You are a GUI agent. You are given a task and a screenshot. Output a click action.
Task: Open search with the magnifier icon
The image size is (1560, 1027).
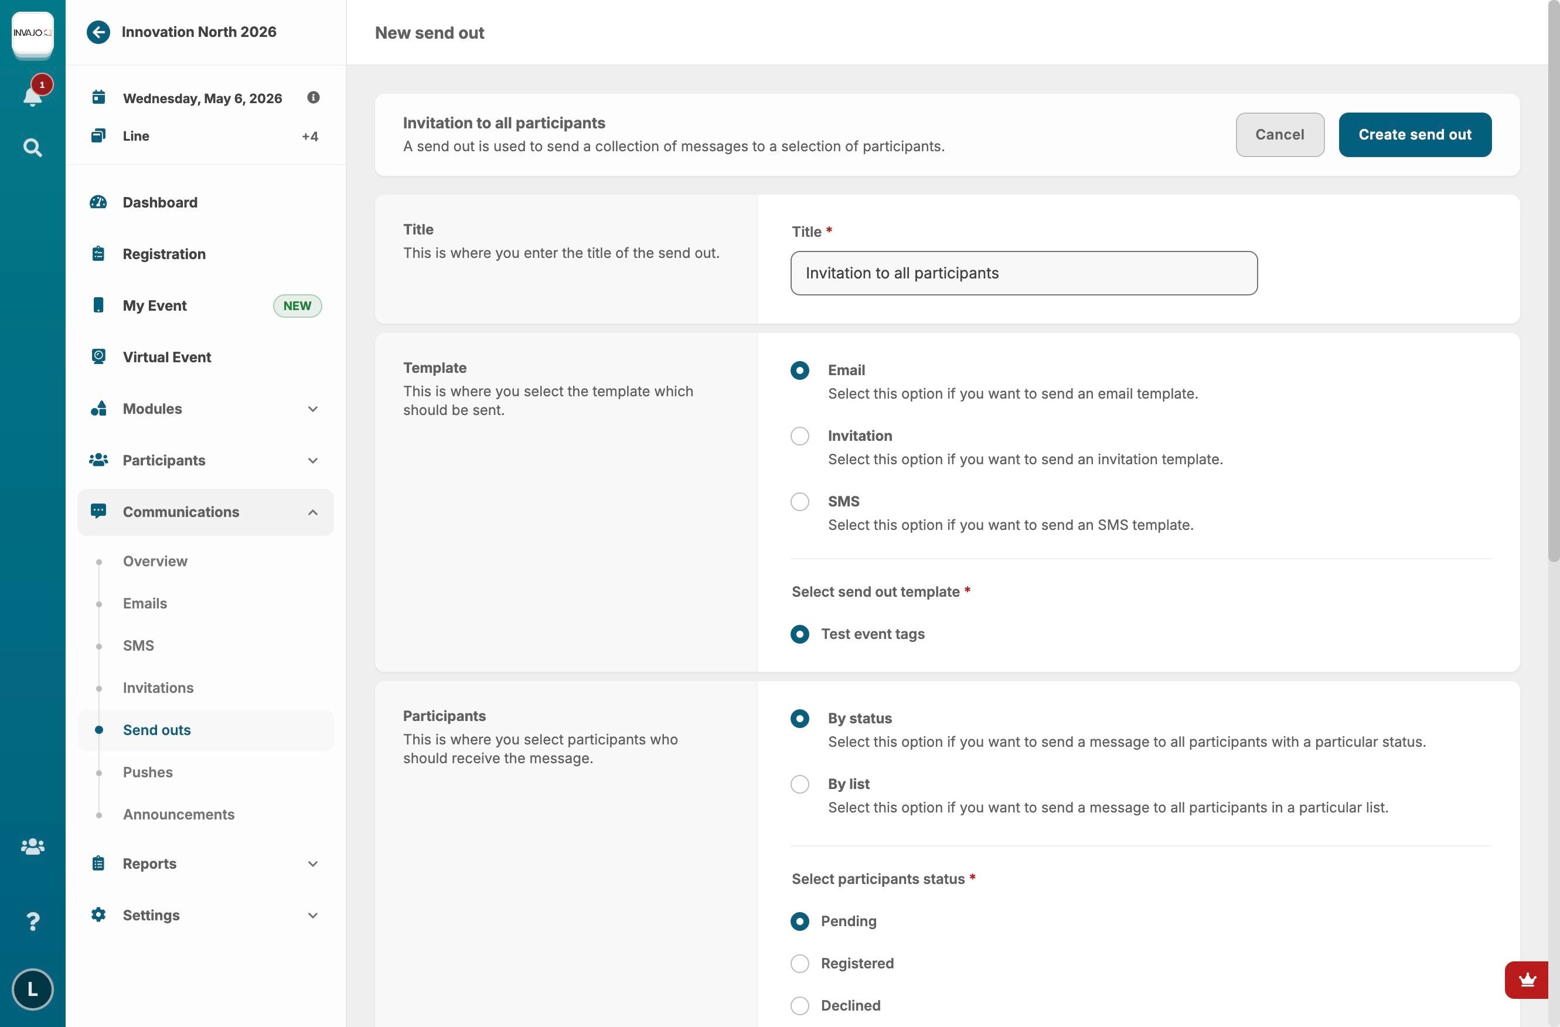pos(32,148)
